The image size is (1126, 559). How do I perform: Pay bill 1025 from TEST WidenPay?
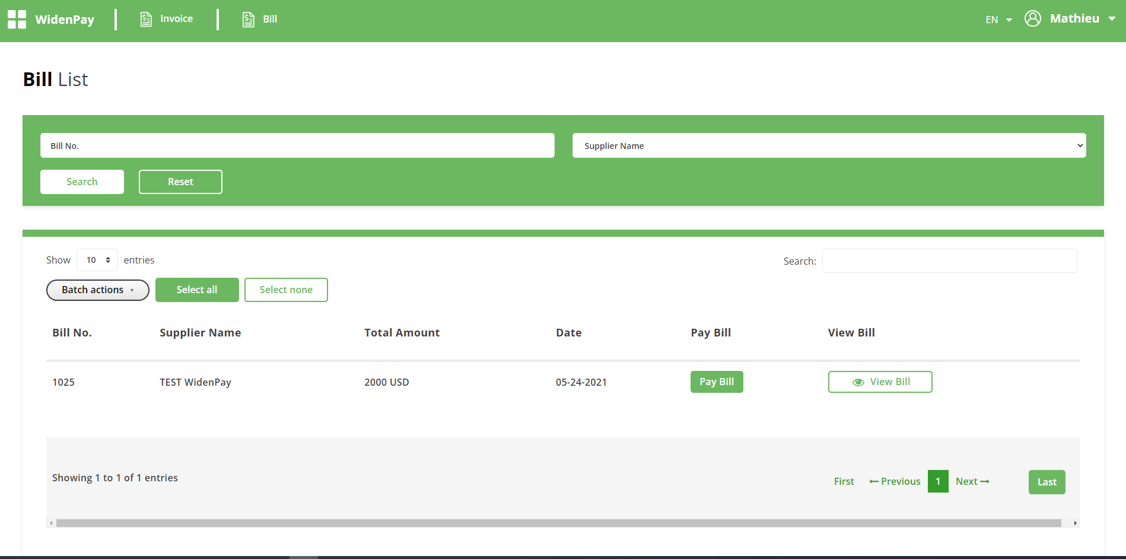click(x=717, y=382)
